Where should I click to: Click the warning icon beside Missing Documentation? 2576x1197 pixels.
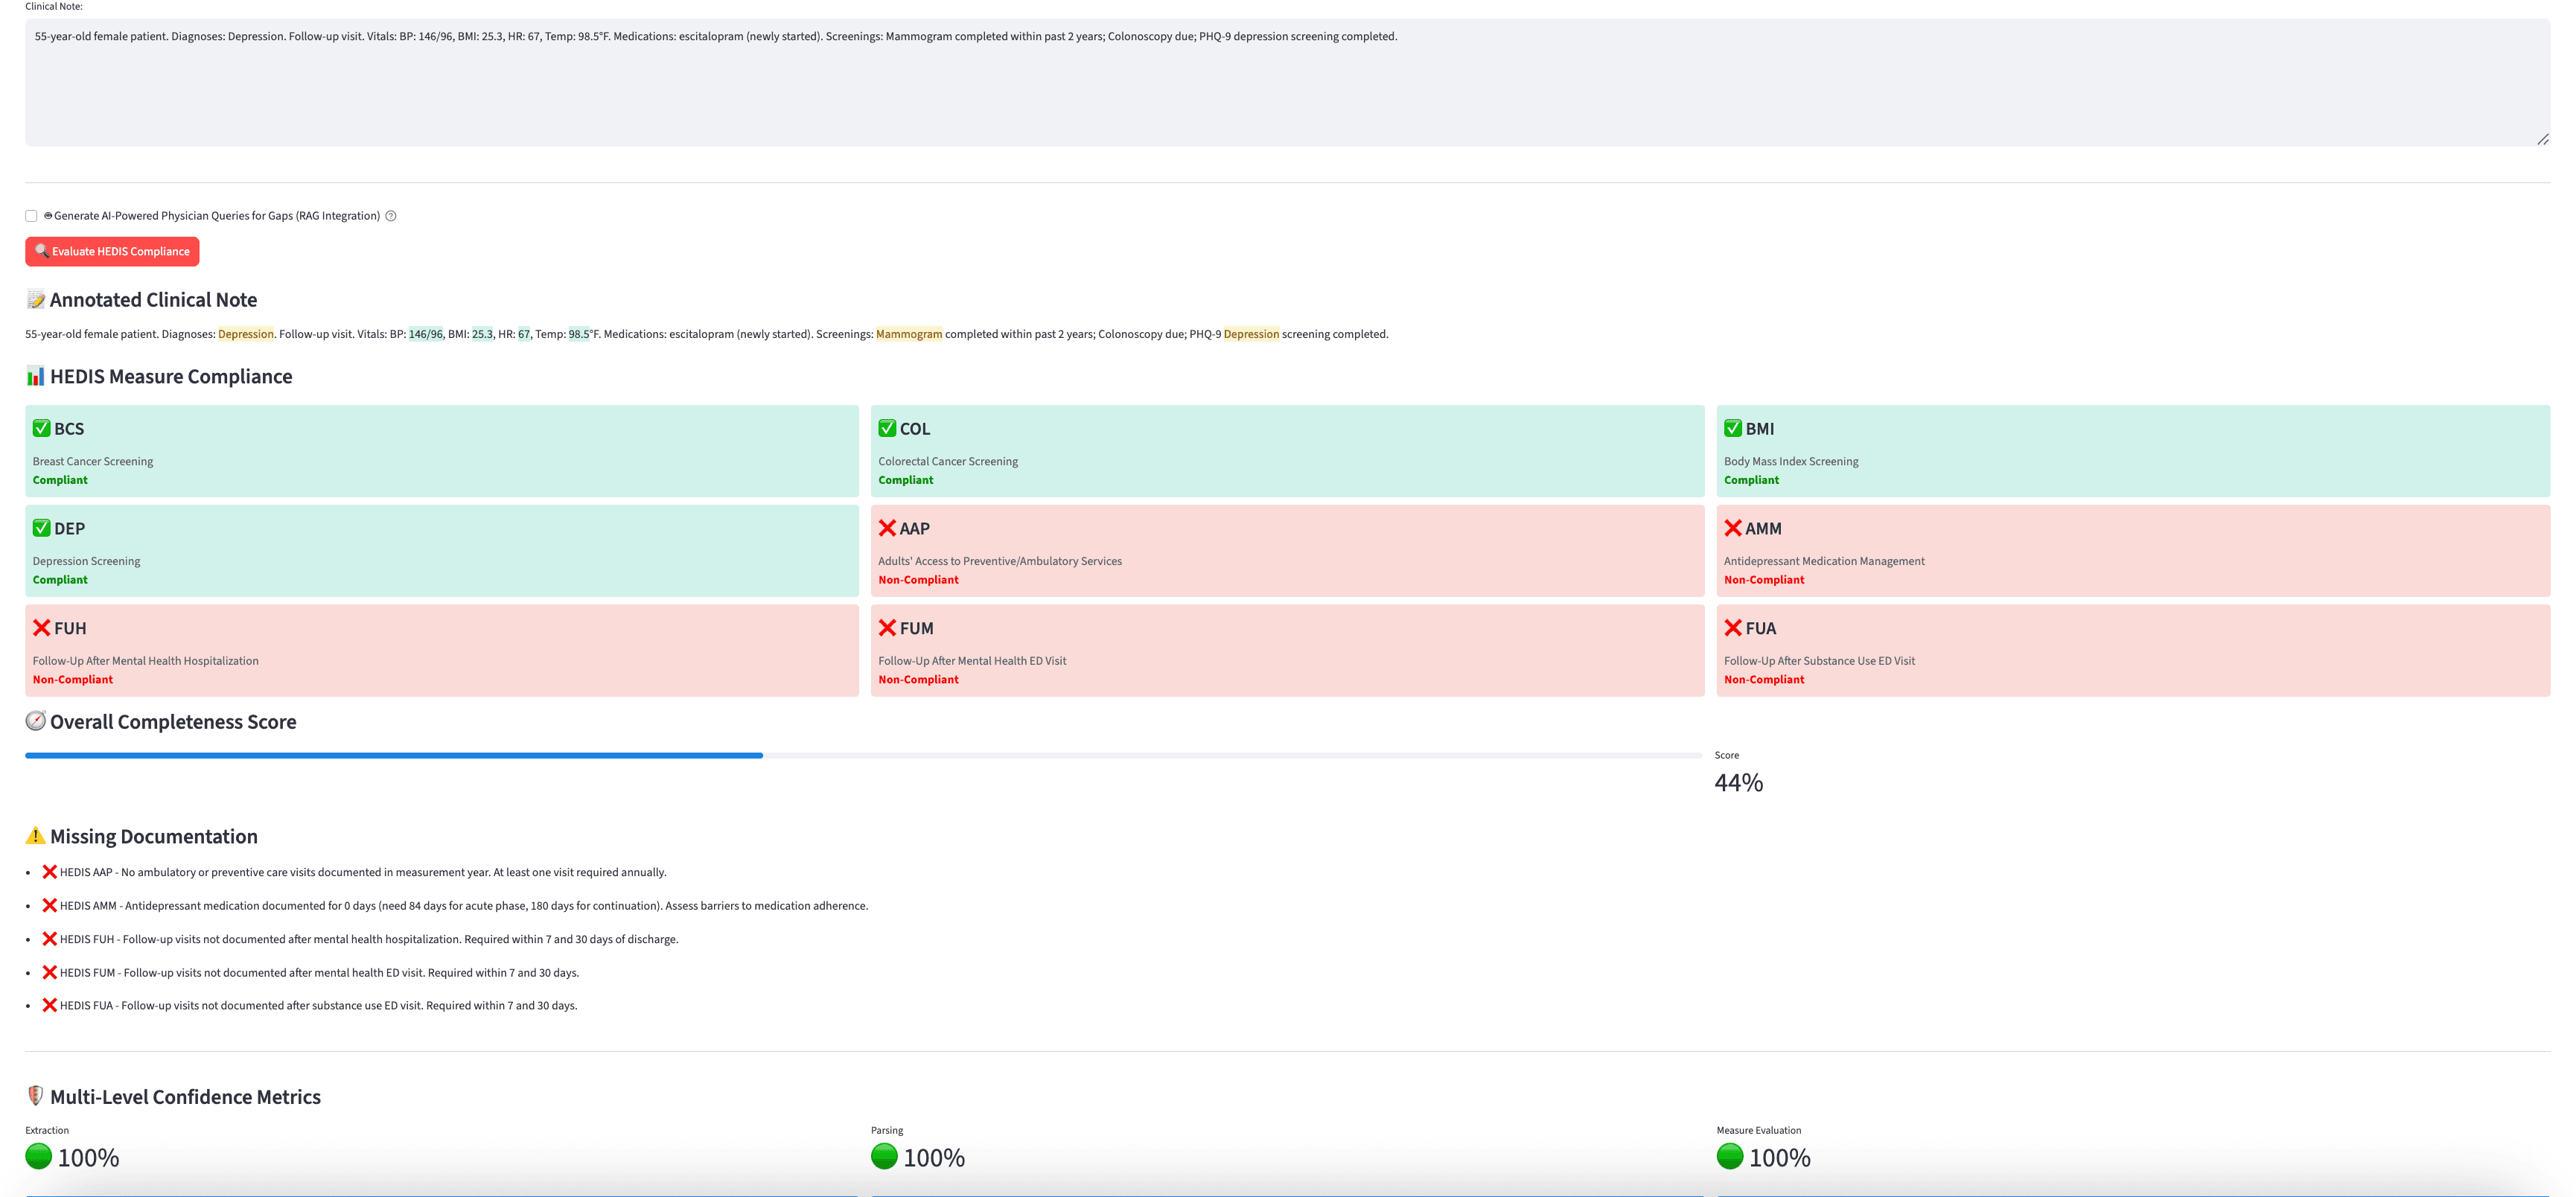click(37, 836)
